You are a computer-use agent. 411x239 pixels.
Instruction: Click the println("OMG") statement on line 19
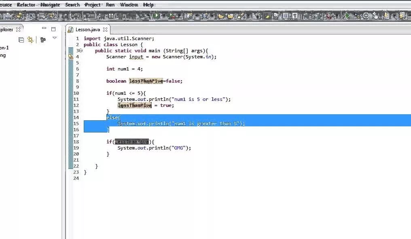tap(154, 148)
